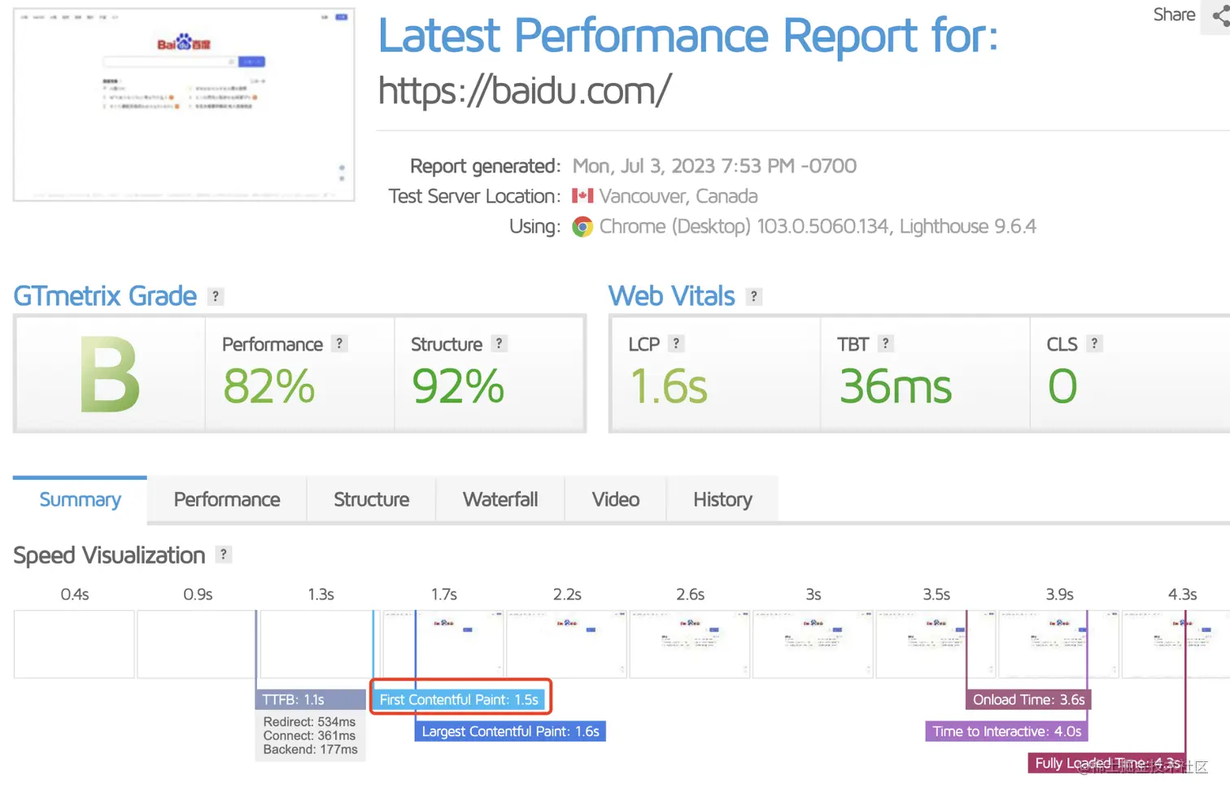Click the Canada flag icon
Viewport: 1230px width, 797px height.
(582, 196)
